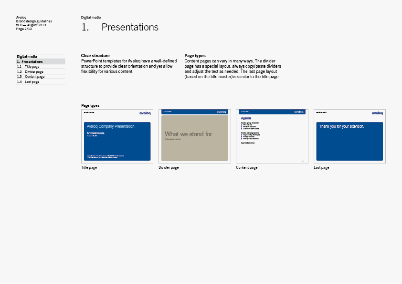Click avaloq logo on Content page slide
This screenshot has height=284, width=402.
point(299,112)
